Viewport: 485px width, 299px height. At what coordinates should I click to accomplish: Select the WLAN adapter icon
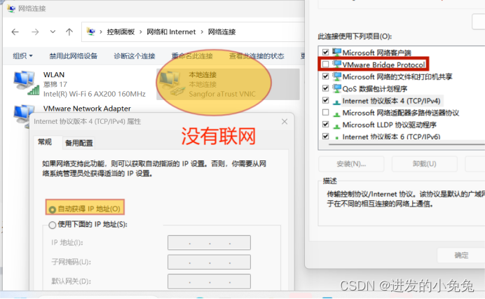click(x=26, y=83)
